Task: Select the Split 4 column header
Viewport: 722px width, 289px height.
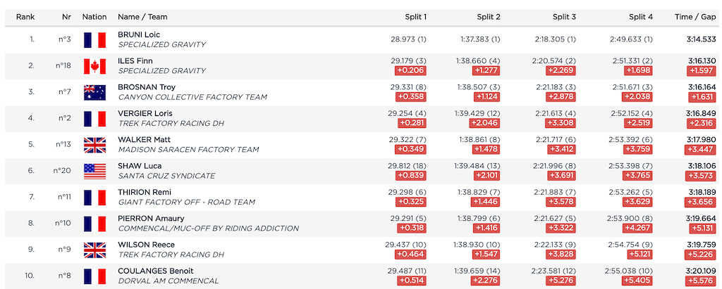Action: (x=641, y=17)
